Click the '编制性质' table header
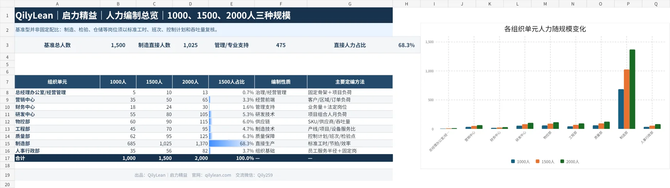 [x=281, y=82]
